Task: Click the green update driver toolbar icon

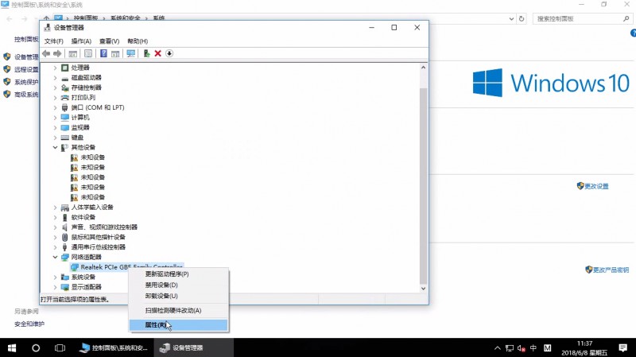Action: click(146, 53)
